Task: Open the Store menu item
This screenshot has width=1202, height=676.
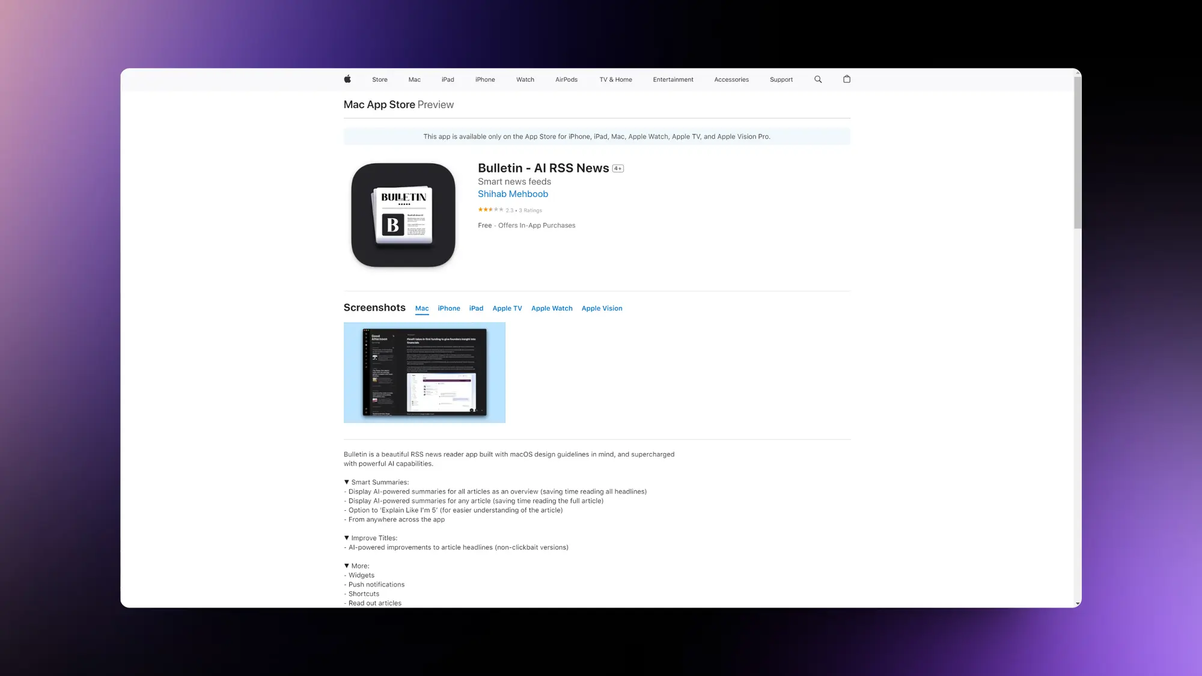Action: [380, 79]
